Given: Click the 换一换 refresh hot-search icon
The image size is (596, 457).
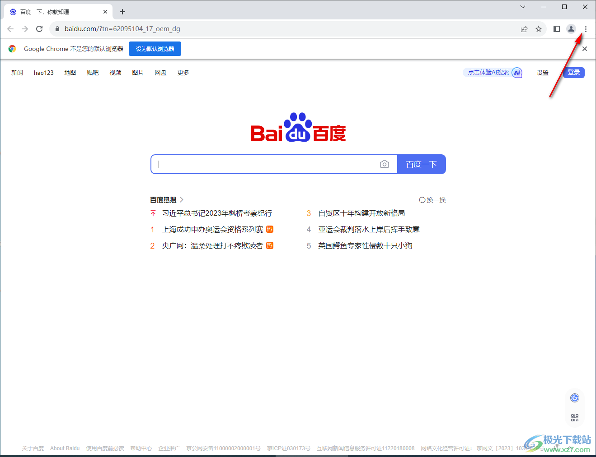Looking at the screenshot, I should point(422,200).
